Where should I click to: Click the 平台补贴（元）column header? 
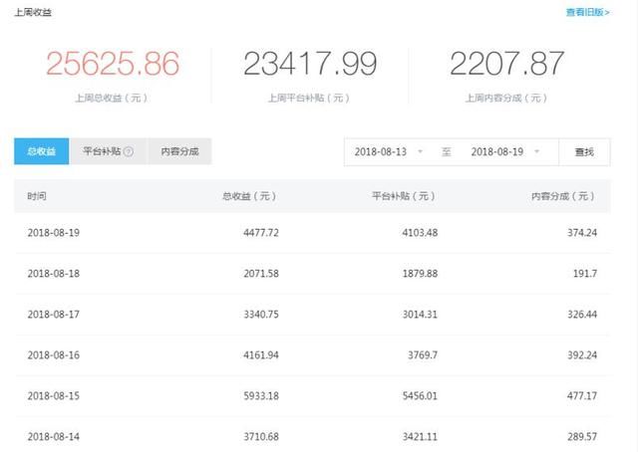(x=404, y=196)
